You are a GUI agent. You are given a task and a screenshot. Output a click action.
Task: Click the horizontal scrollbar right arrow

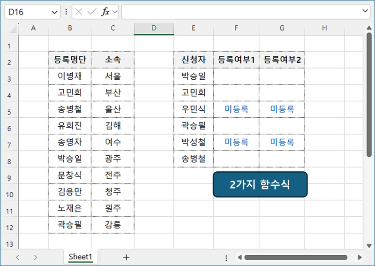[360, 257]
